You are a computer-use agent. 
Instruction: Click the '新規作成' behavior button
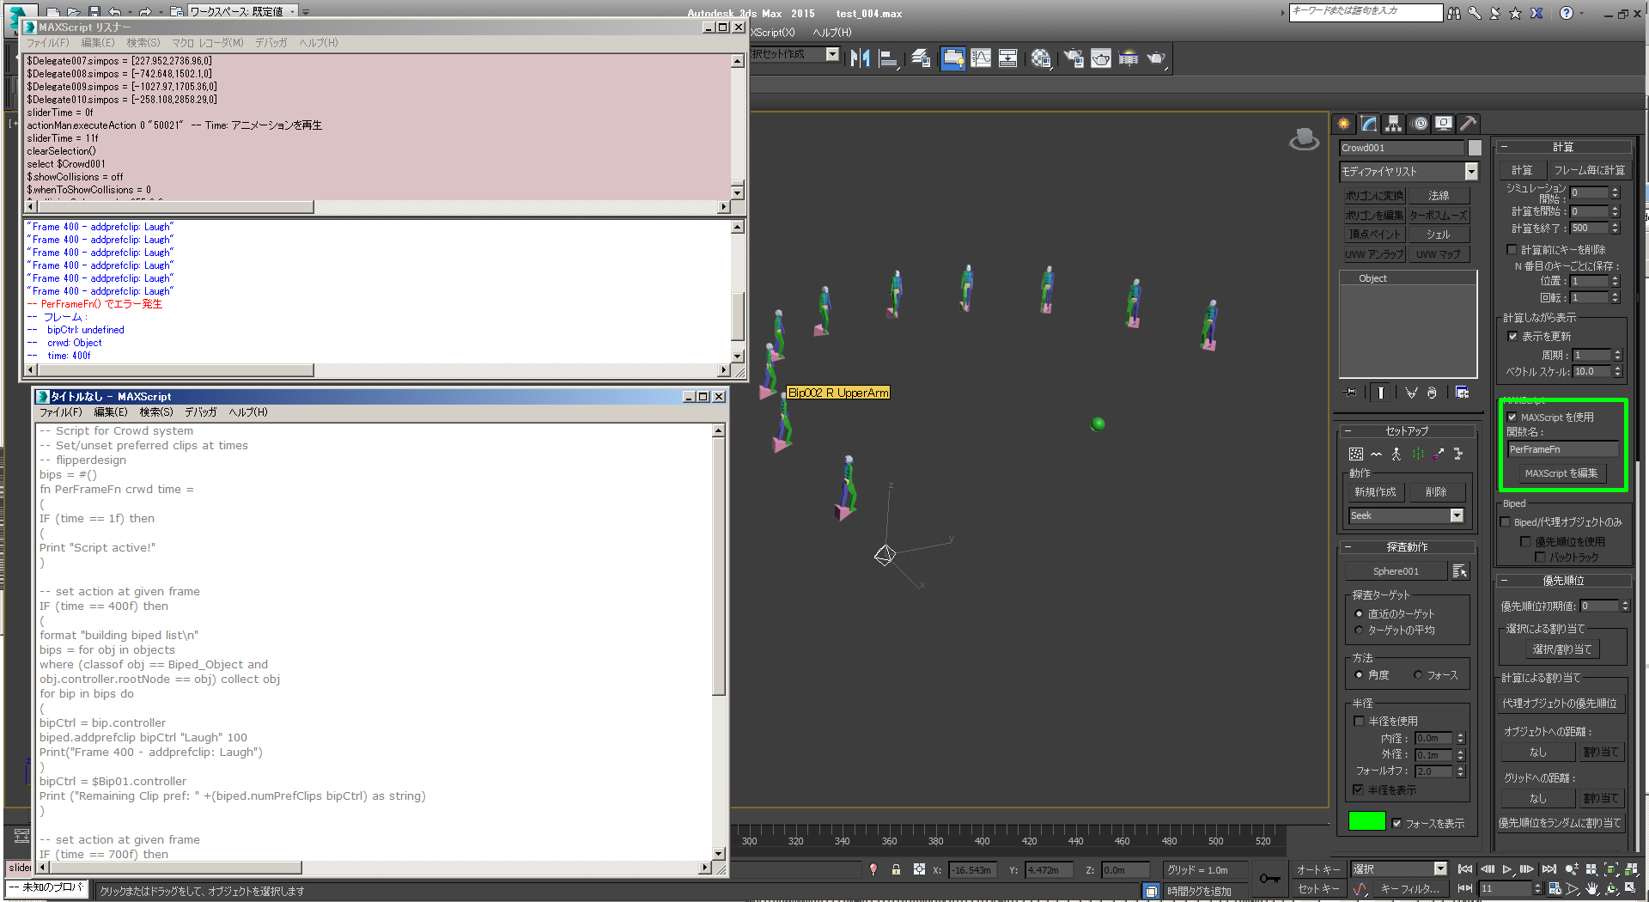[1375, 492]
